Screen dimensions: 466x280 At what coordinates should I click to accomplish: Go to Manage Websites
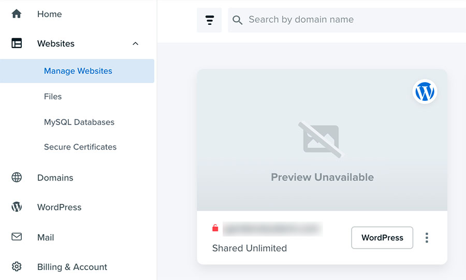(77, 71)
